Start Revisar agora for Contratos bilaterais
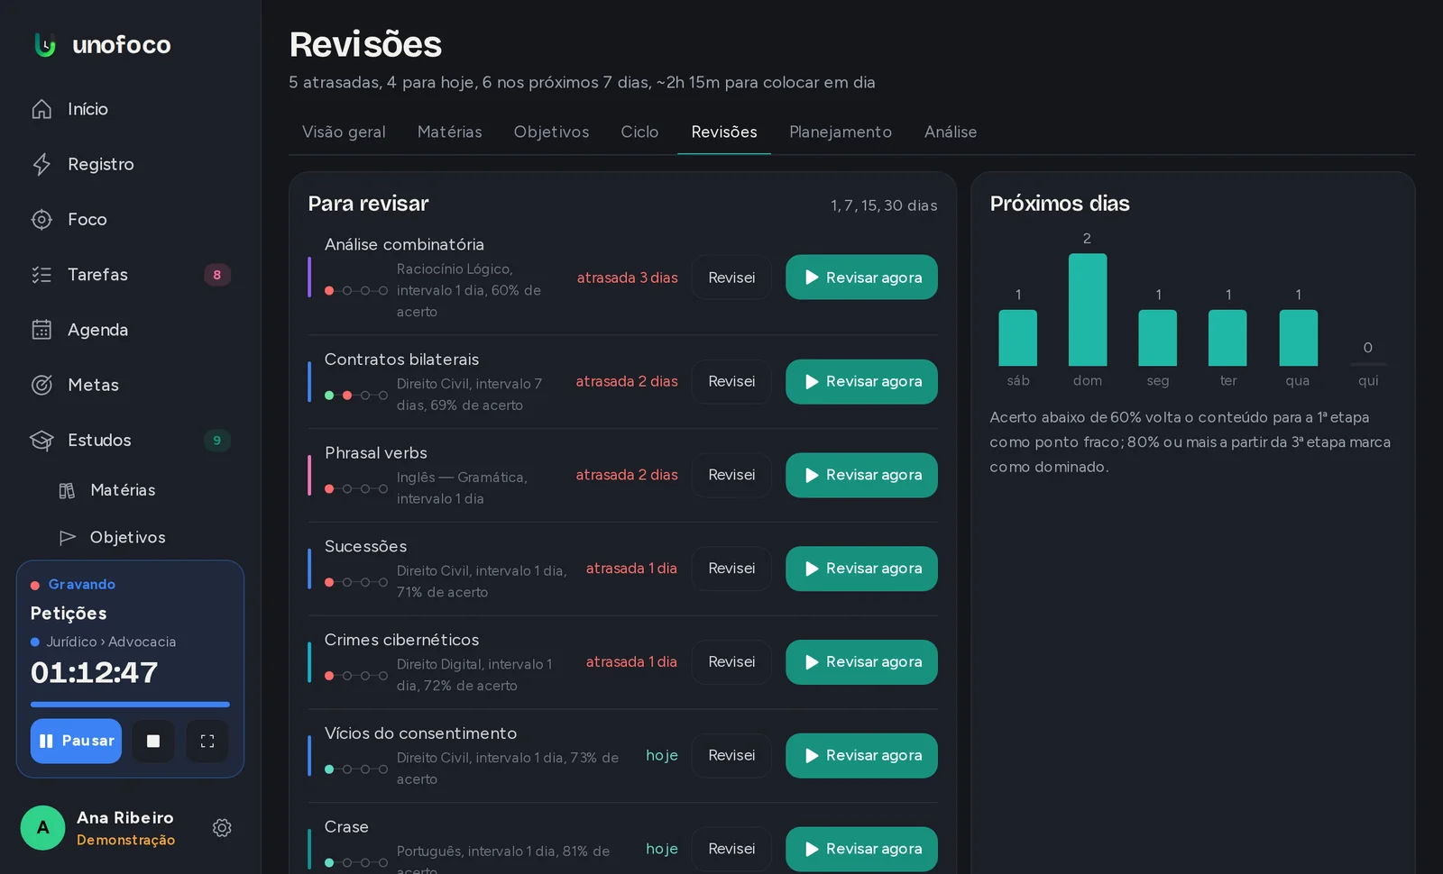Screen dimensions: 1443x874 [861, 382]
